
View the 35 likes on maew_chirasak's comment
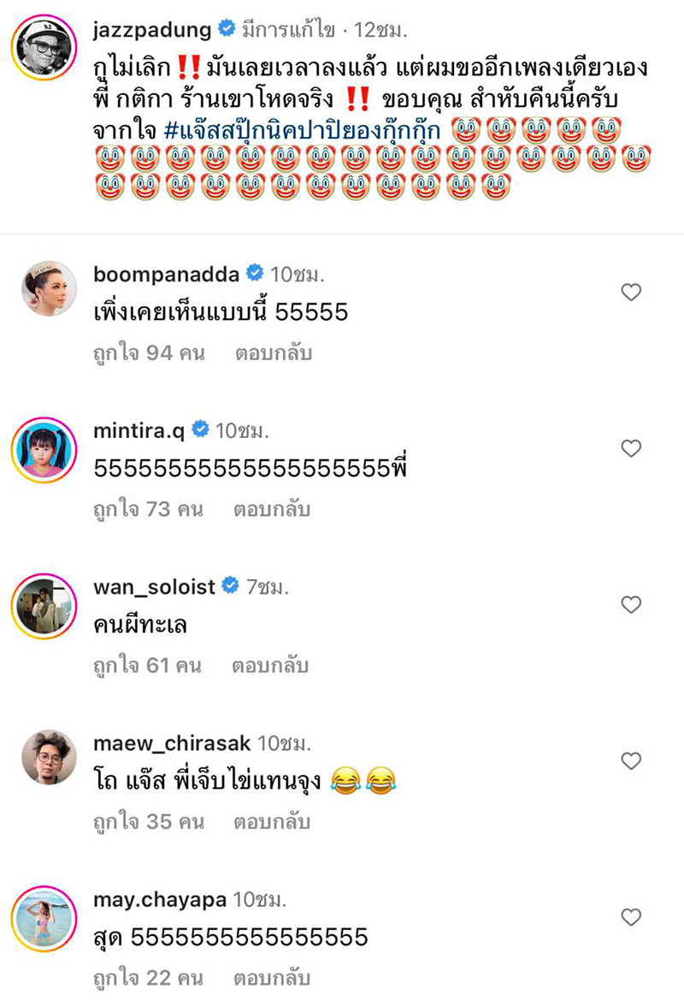[147, 822]
